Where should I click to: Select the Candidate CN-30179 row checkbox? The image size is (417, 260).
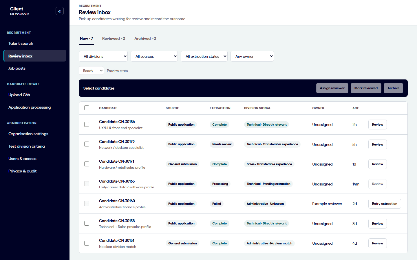coord(87,144)
